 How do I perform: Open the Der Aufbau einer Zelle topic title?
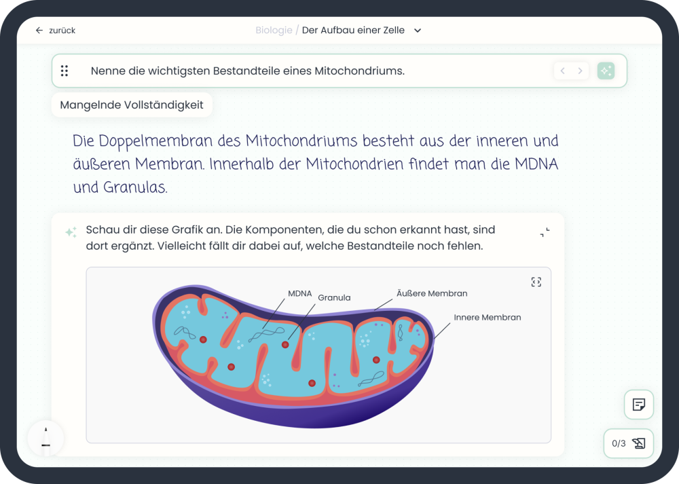click(x=353, y=31)
